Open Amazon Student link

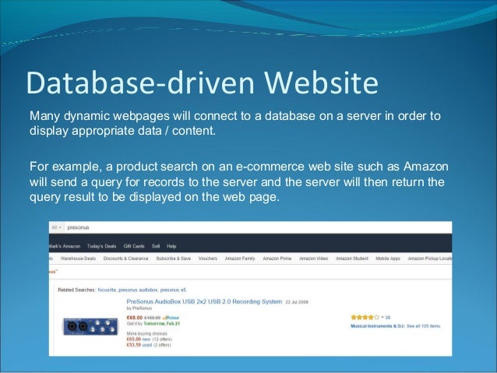[x=352, y=259]
